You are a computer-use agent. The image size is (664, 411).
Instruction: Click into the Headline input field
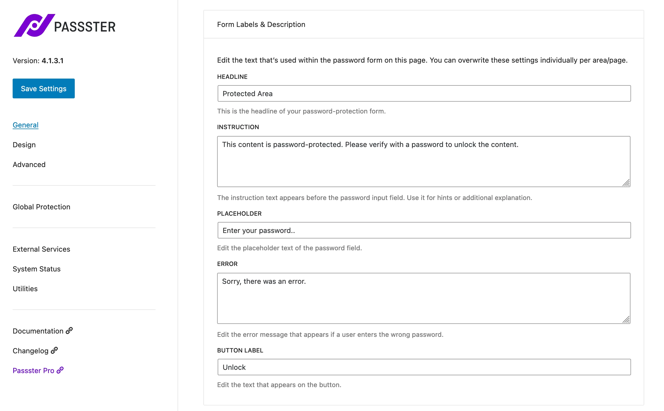[424, 93]
